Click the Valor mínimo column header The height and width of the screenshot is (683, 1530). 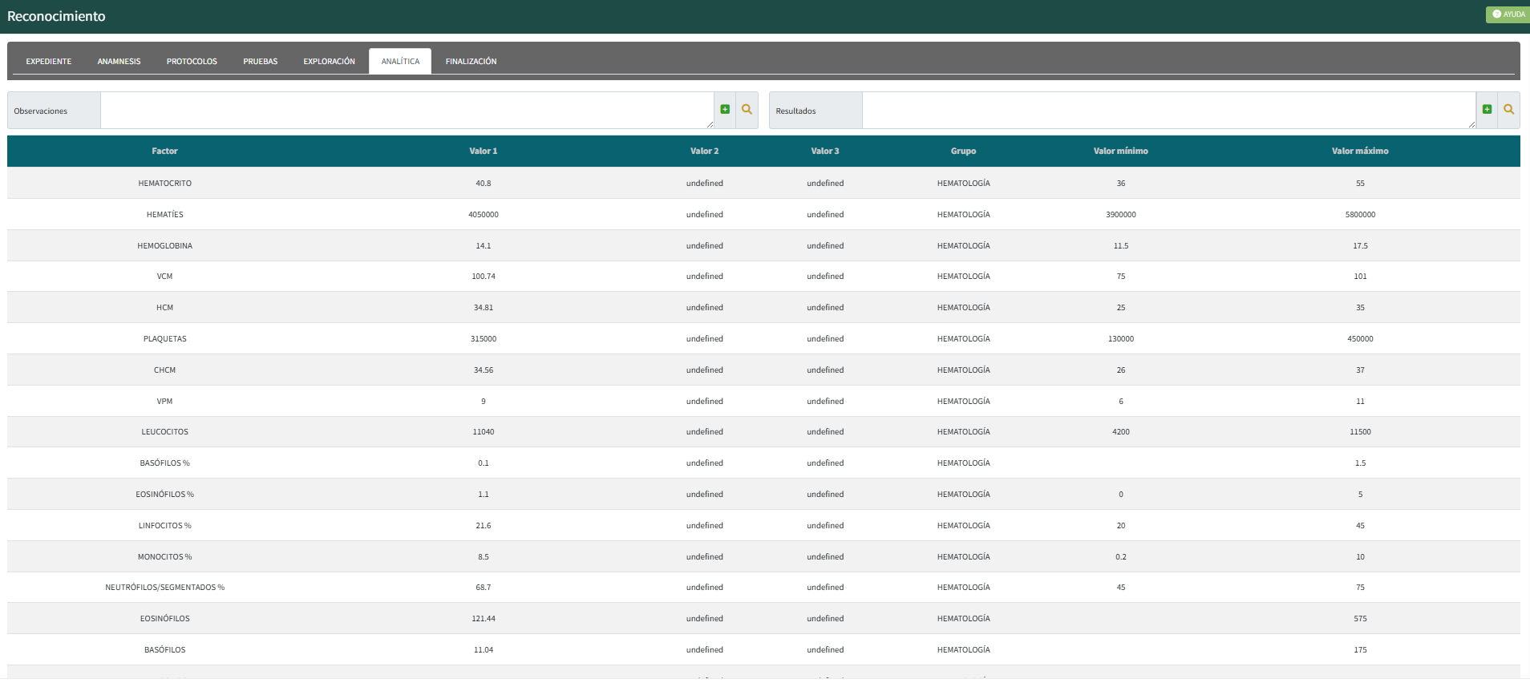coord(1121,151)
